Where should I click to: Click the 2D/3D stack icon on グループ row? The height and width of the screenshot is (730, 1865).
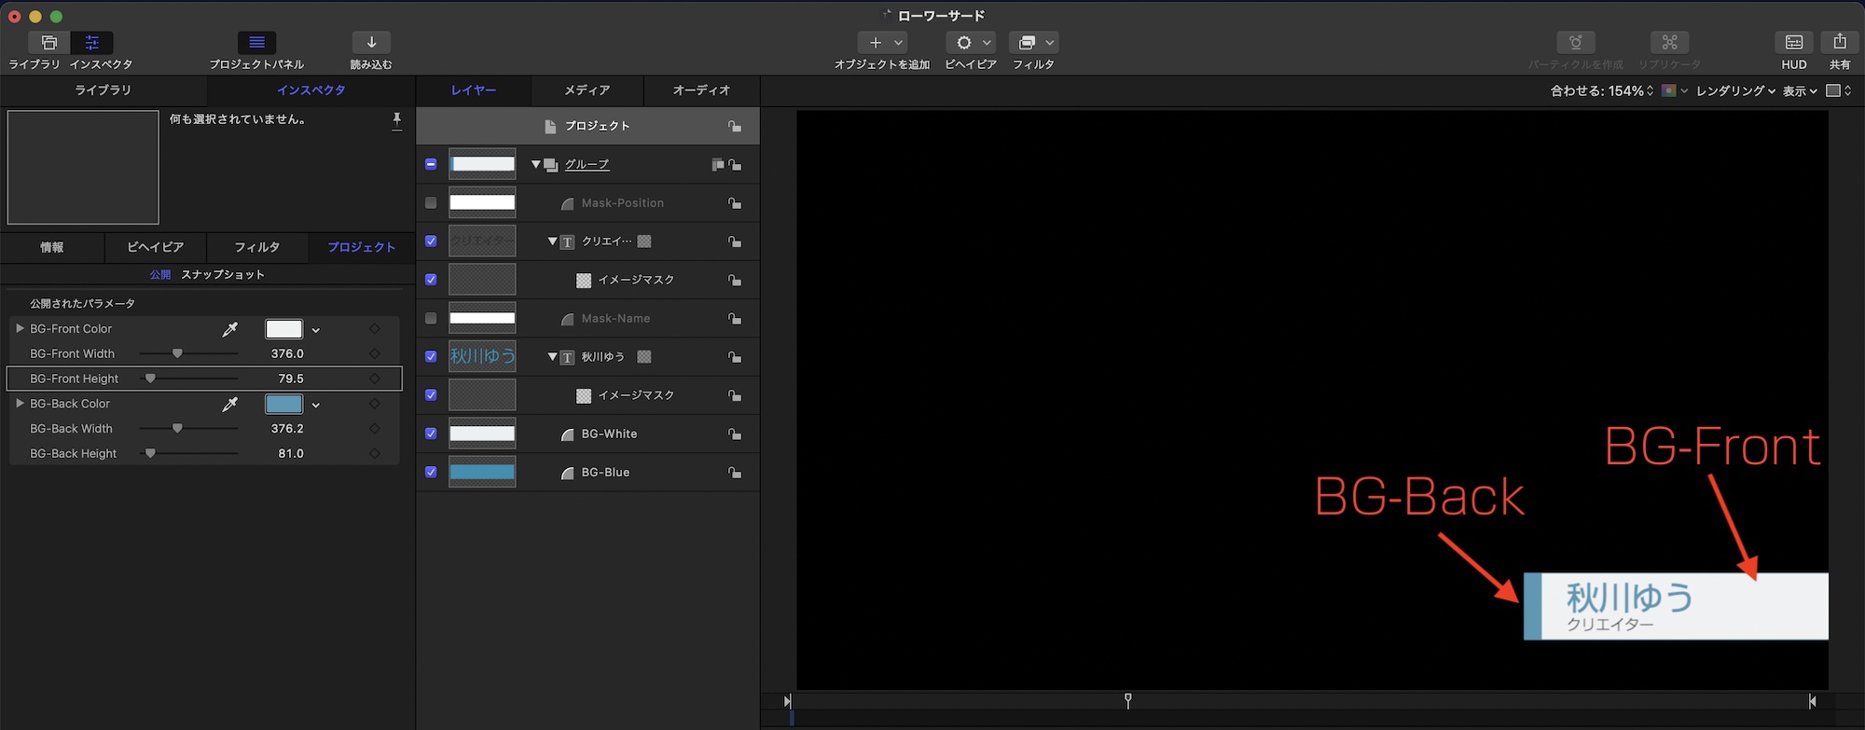[717, 165]
